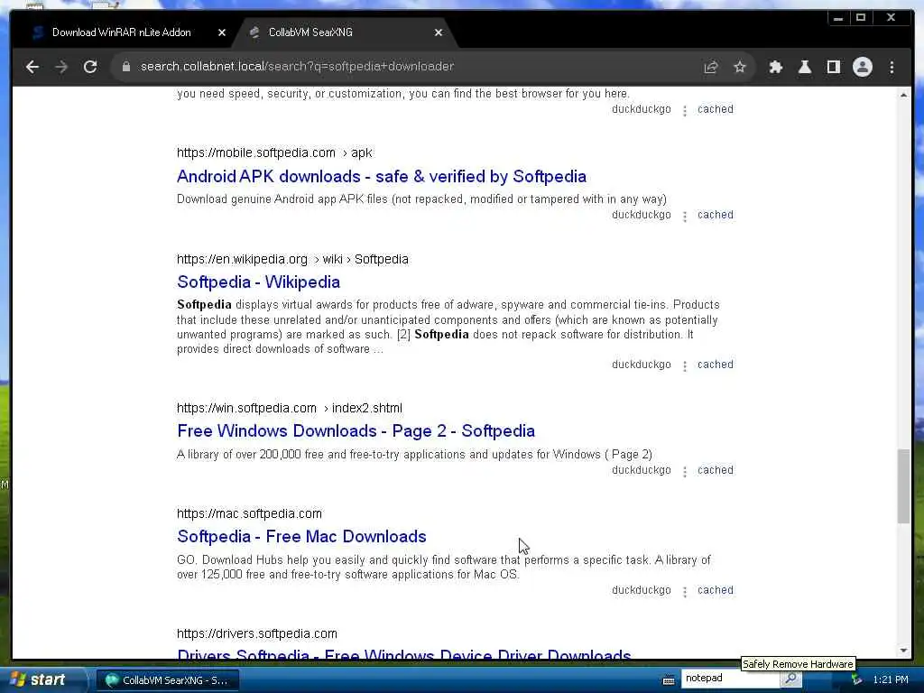Share this page icon in address bar
The height and width of the screenshot is (693, 924).
(x=711, y=67)
